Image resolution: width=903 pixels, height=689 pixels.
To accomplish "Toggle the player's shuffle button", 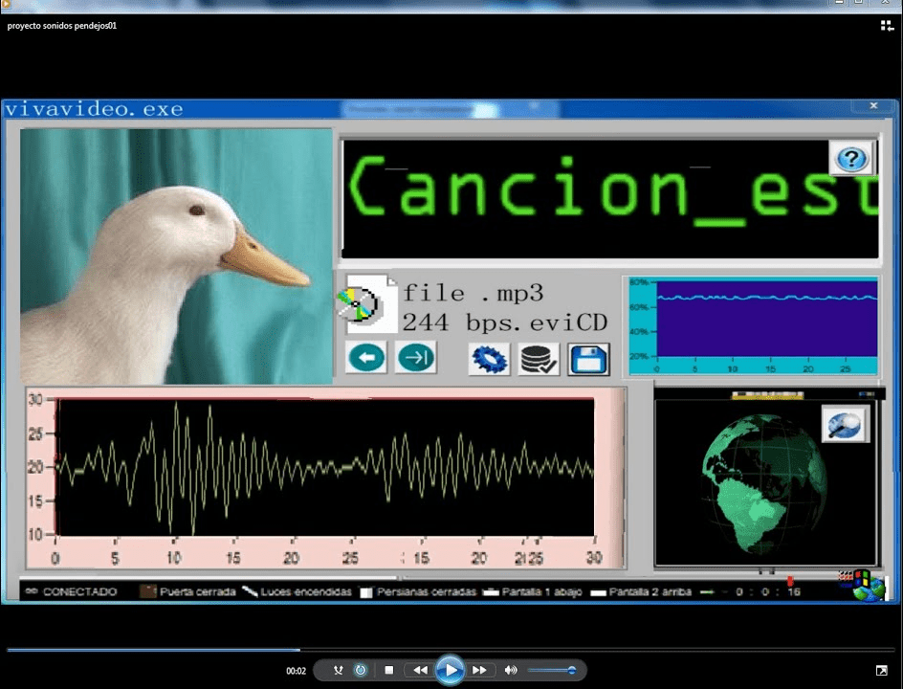I will [338, 670].
